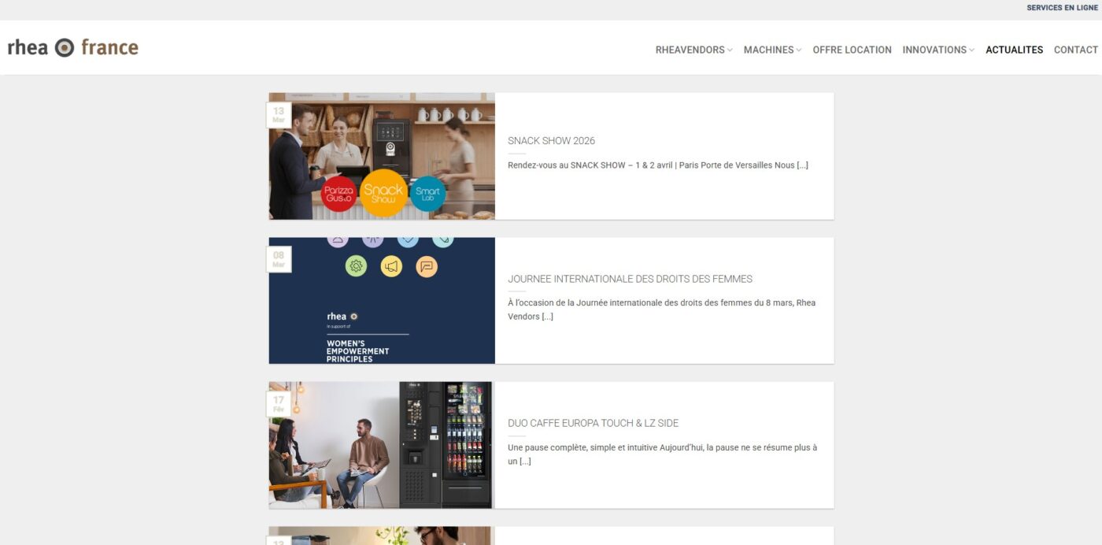The height and width of the screenshot is (545, 1102).
Task: Click the Parizza Gusto red circle logo
Action: pyautogui.click(x=339, y=194)
